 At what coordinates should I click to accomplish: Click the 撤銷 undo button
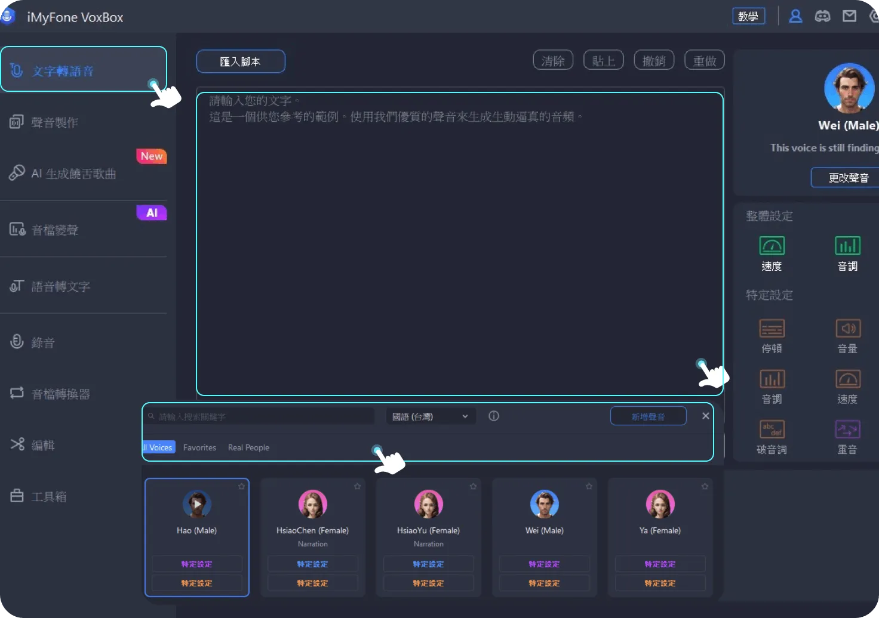click(654, 60)
